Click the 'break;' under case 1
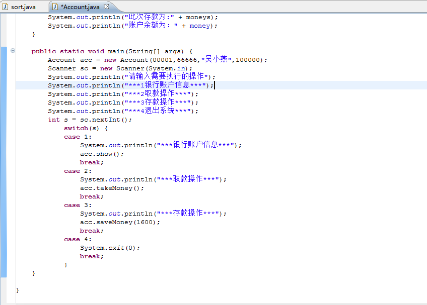Screen dimensions: 427x305 coord(92,163)
